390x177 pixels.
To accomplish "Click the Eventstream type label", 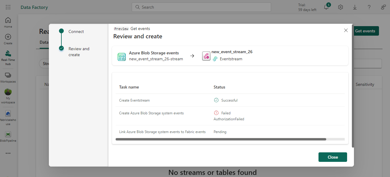I will tap(231, 59).
